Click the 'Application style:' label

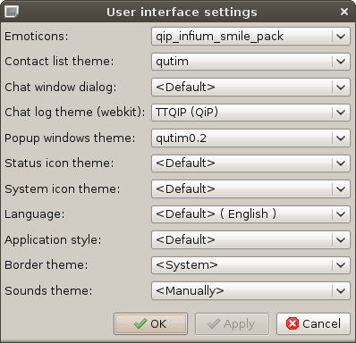(53, 240)
